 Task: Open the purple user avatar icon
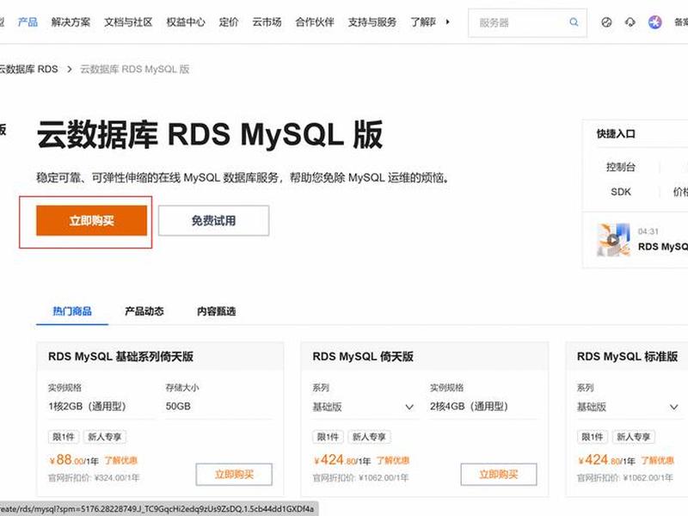pos(654,22)
